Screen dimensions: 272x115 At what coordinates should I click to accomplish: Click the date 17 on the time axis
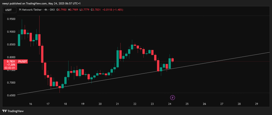tap(48, 104)
